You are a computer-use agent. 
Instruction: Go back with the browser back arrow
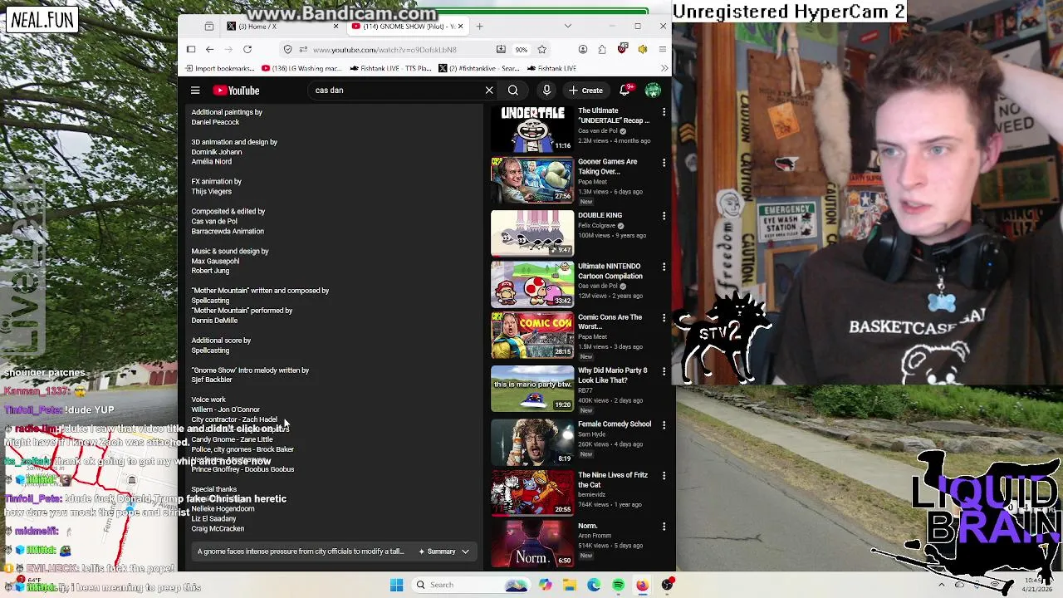(209, 50)
